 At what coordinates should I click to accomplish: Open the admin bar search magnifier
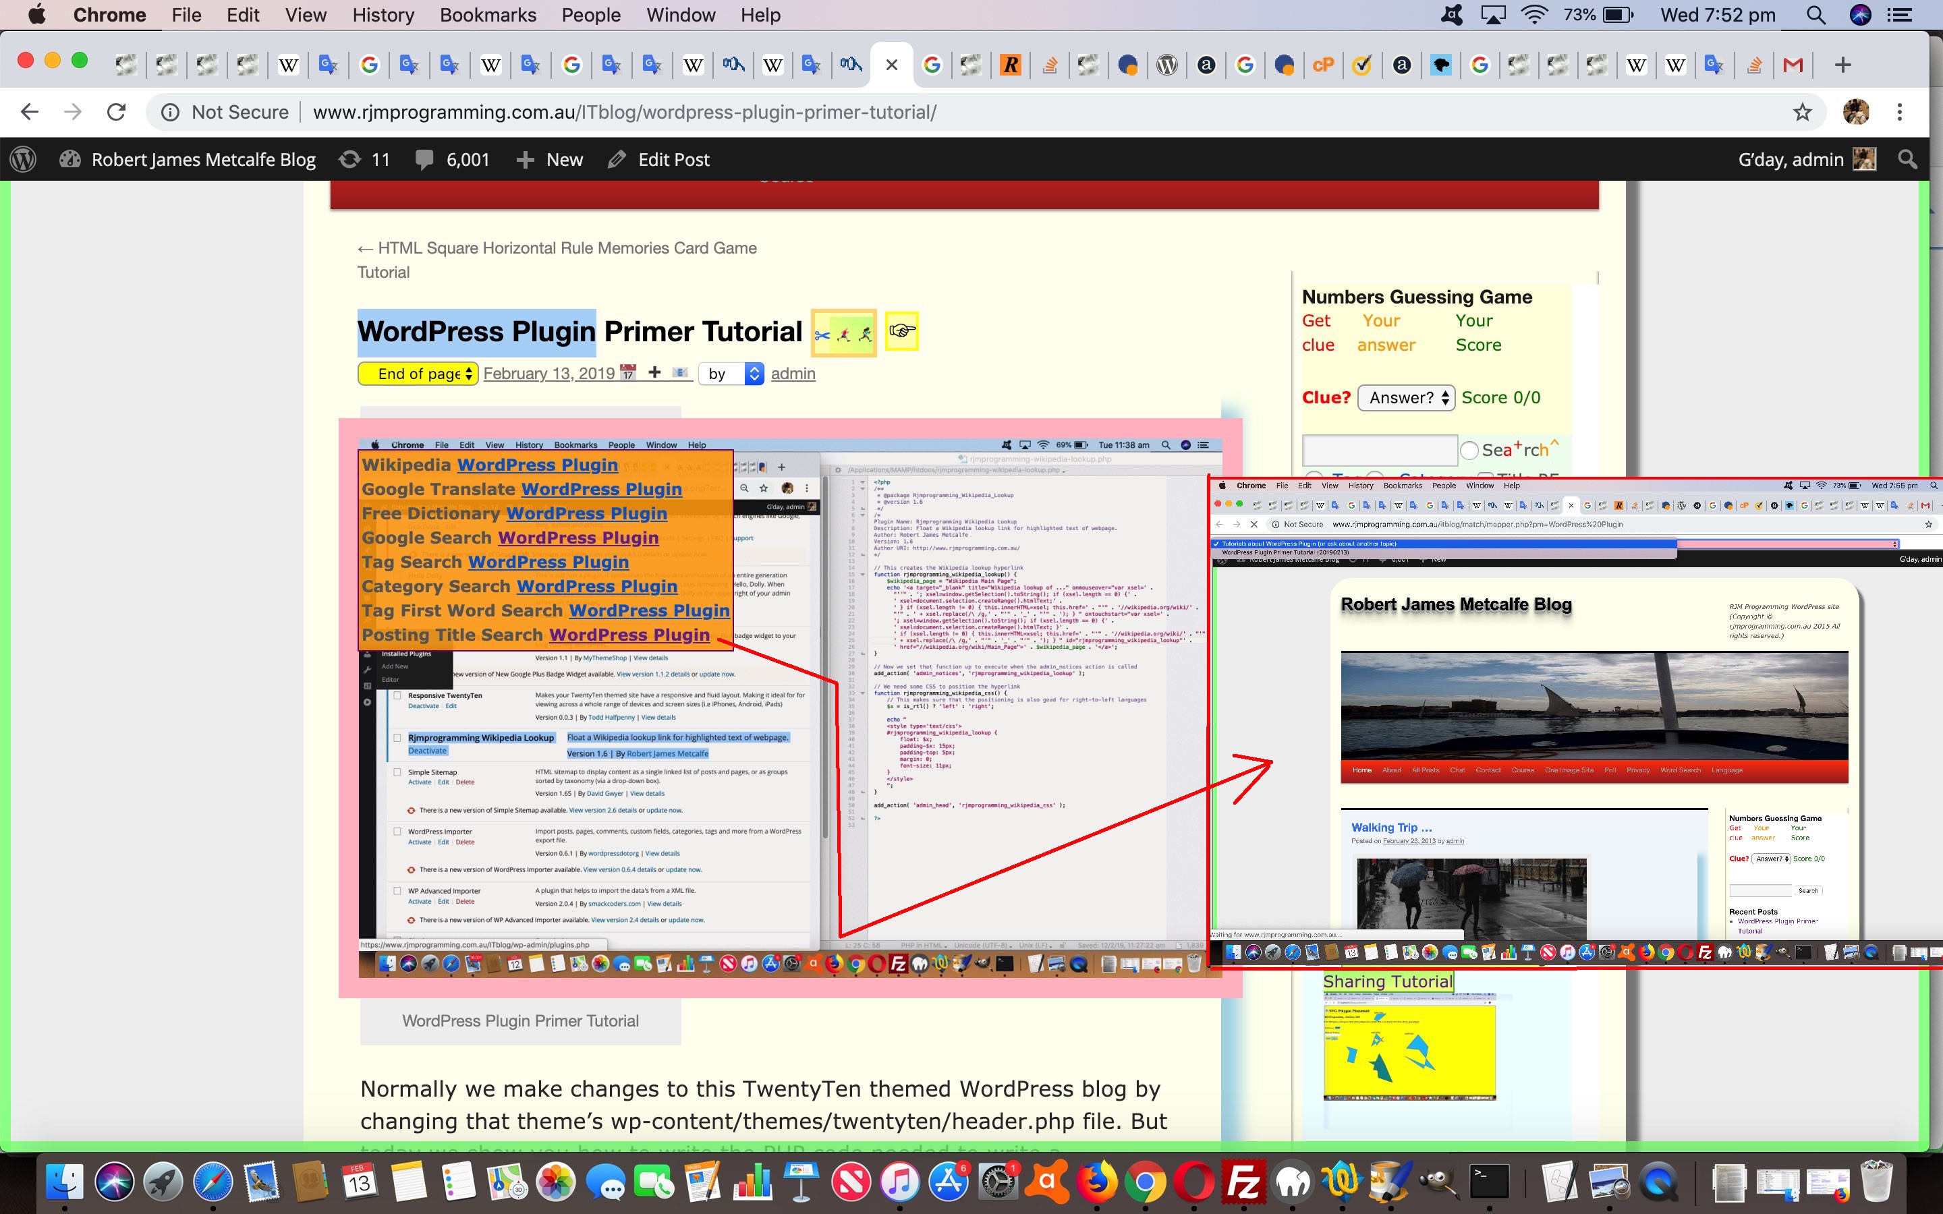[x=1908, y=159]
